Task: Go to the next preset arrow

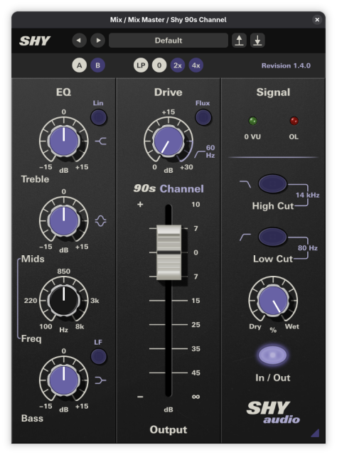Action: point(98,41)
